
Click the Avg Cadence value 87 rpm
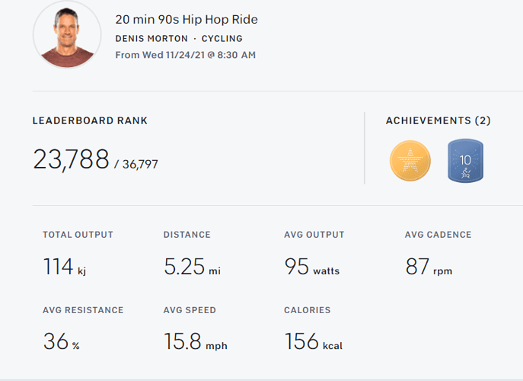pyautogui.click(x=429, y=267)
